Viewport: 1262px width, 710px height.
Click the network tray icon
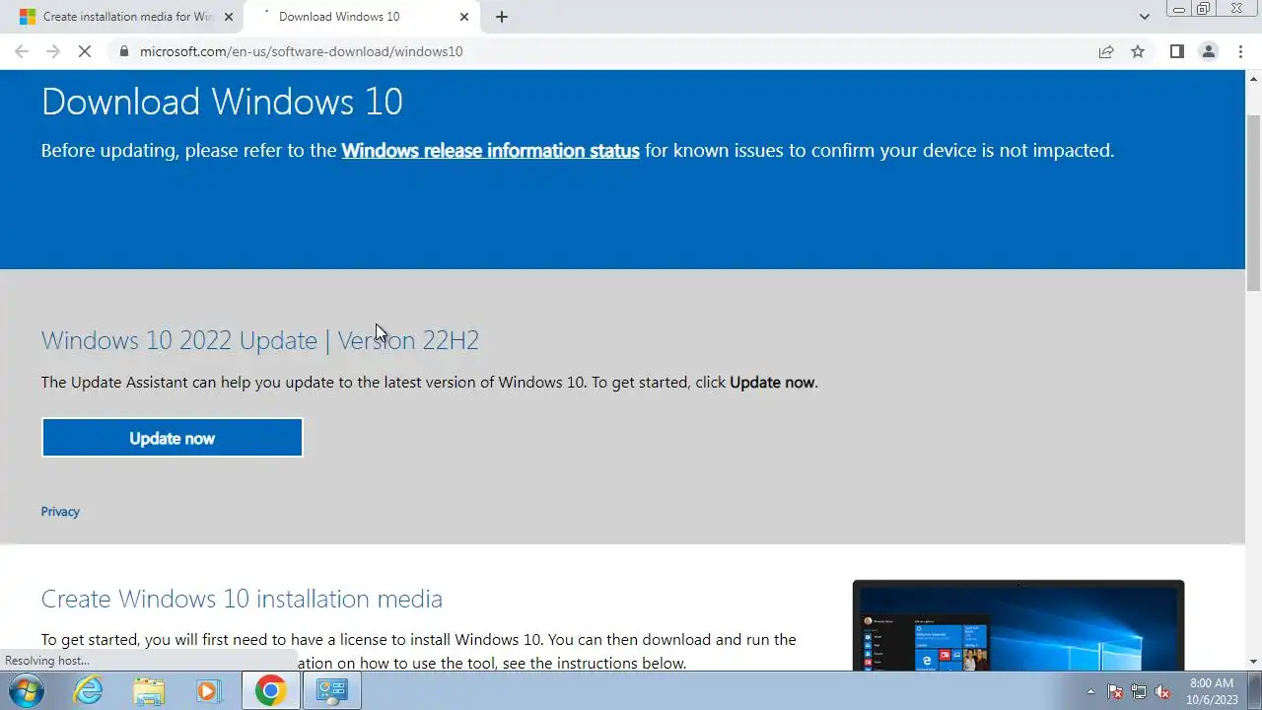(x=1139, y=691)
